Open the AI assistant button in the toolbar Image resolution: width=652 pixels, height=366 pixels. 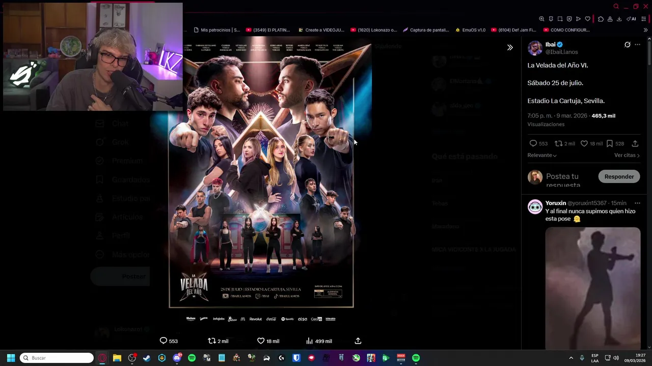click(x=631, y=19)
